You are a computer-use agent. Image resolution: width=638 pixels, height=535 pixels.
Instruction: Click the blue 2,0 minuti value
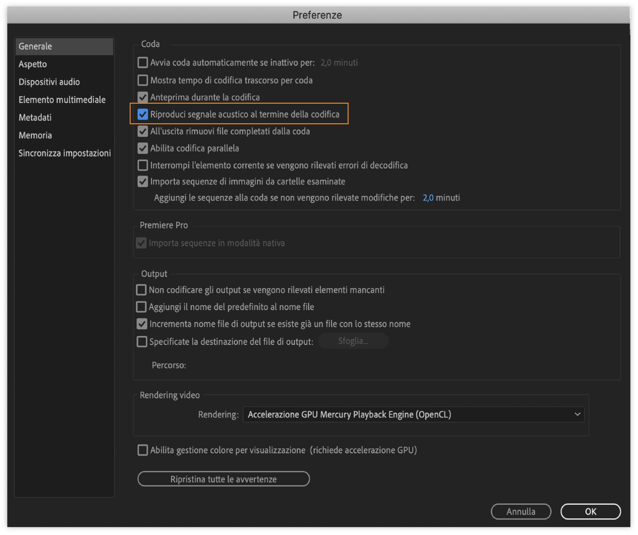(428, 198)
